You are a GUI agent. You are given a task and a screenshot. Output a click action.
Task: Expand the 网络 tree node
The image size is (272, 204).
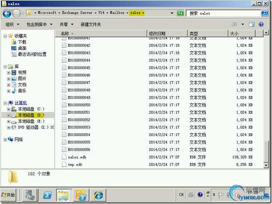(5, 140)
